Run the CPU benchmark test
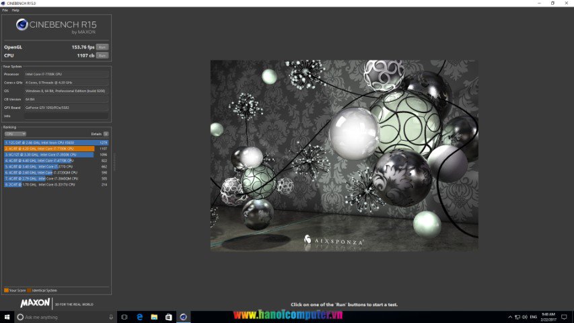The height and width of the screenshot is (323, 574). 102,56
